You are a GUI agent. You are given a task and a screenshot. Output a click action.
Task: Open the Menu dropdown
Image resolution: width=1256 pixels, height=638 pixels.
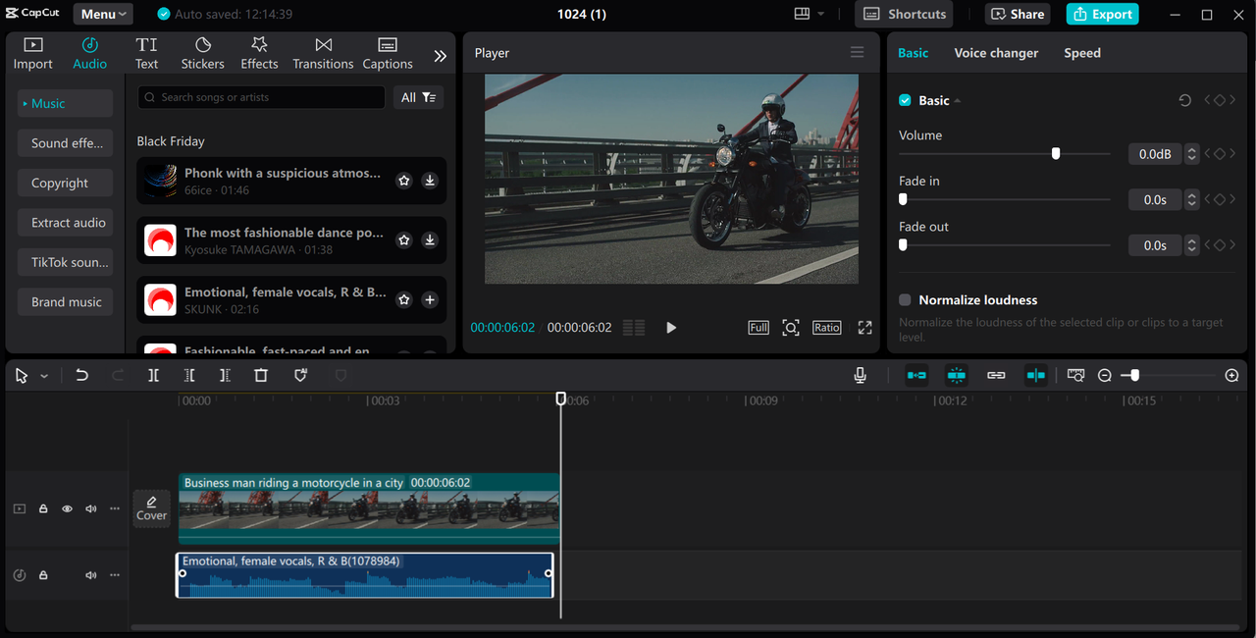[104, 14]
